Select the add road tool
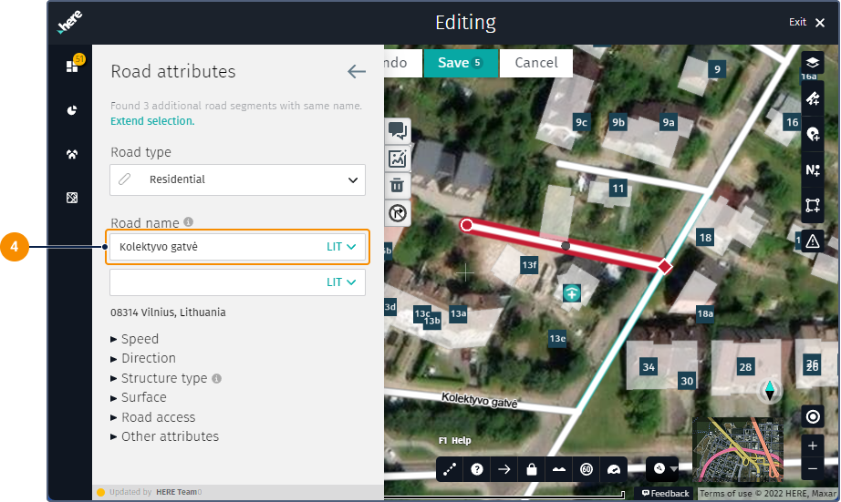 click(x=813, y=98)
